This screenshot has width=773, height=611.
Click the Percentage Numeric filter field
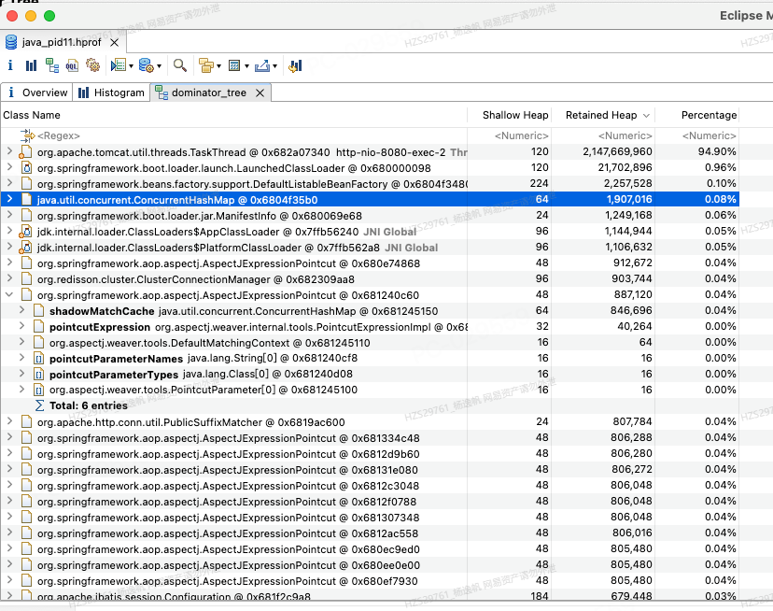tap(697, 135)
